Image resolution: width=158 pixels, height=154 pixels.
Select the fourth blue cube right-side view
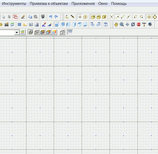pos(74,25)
